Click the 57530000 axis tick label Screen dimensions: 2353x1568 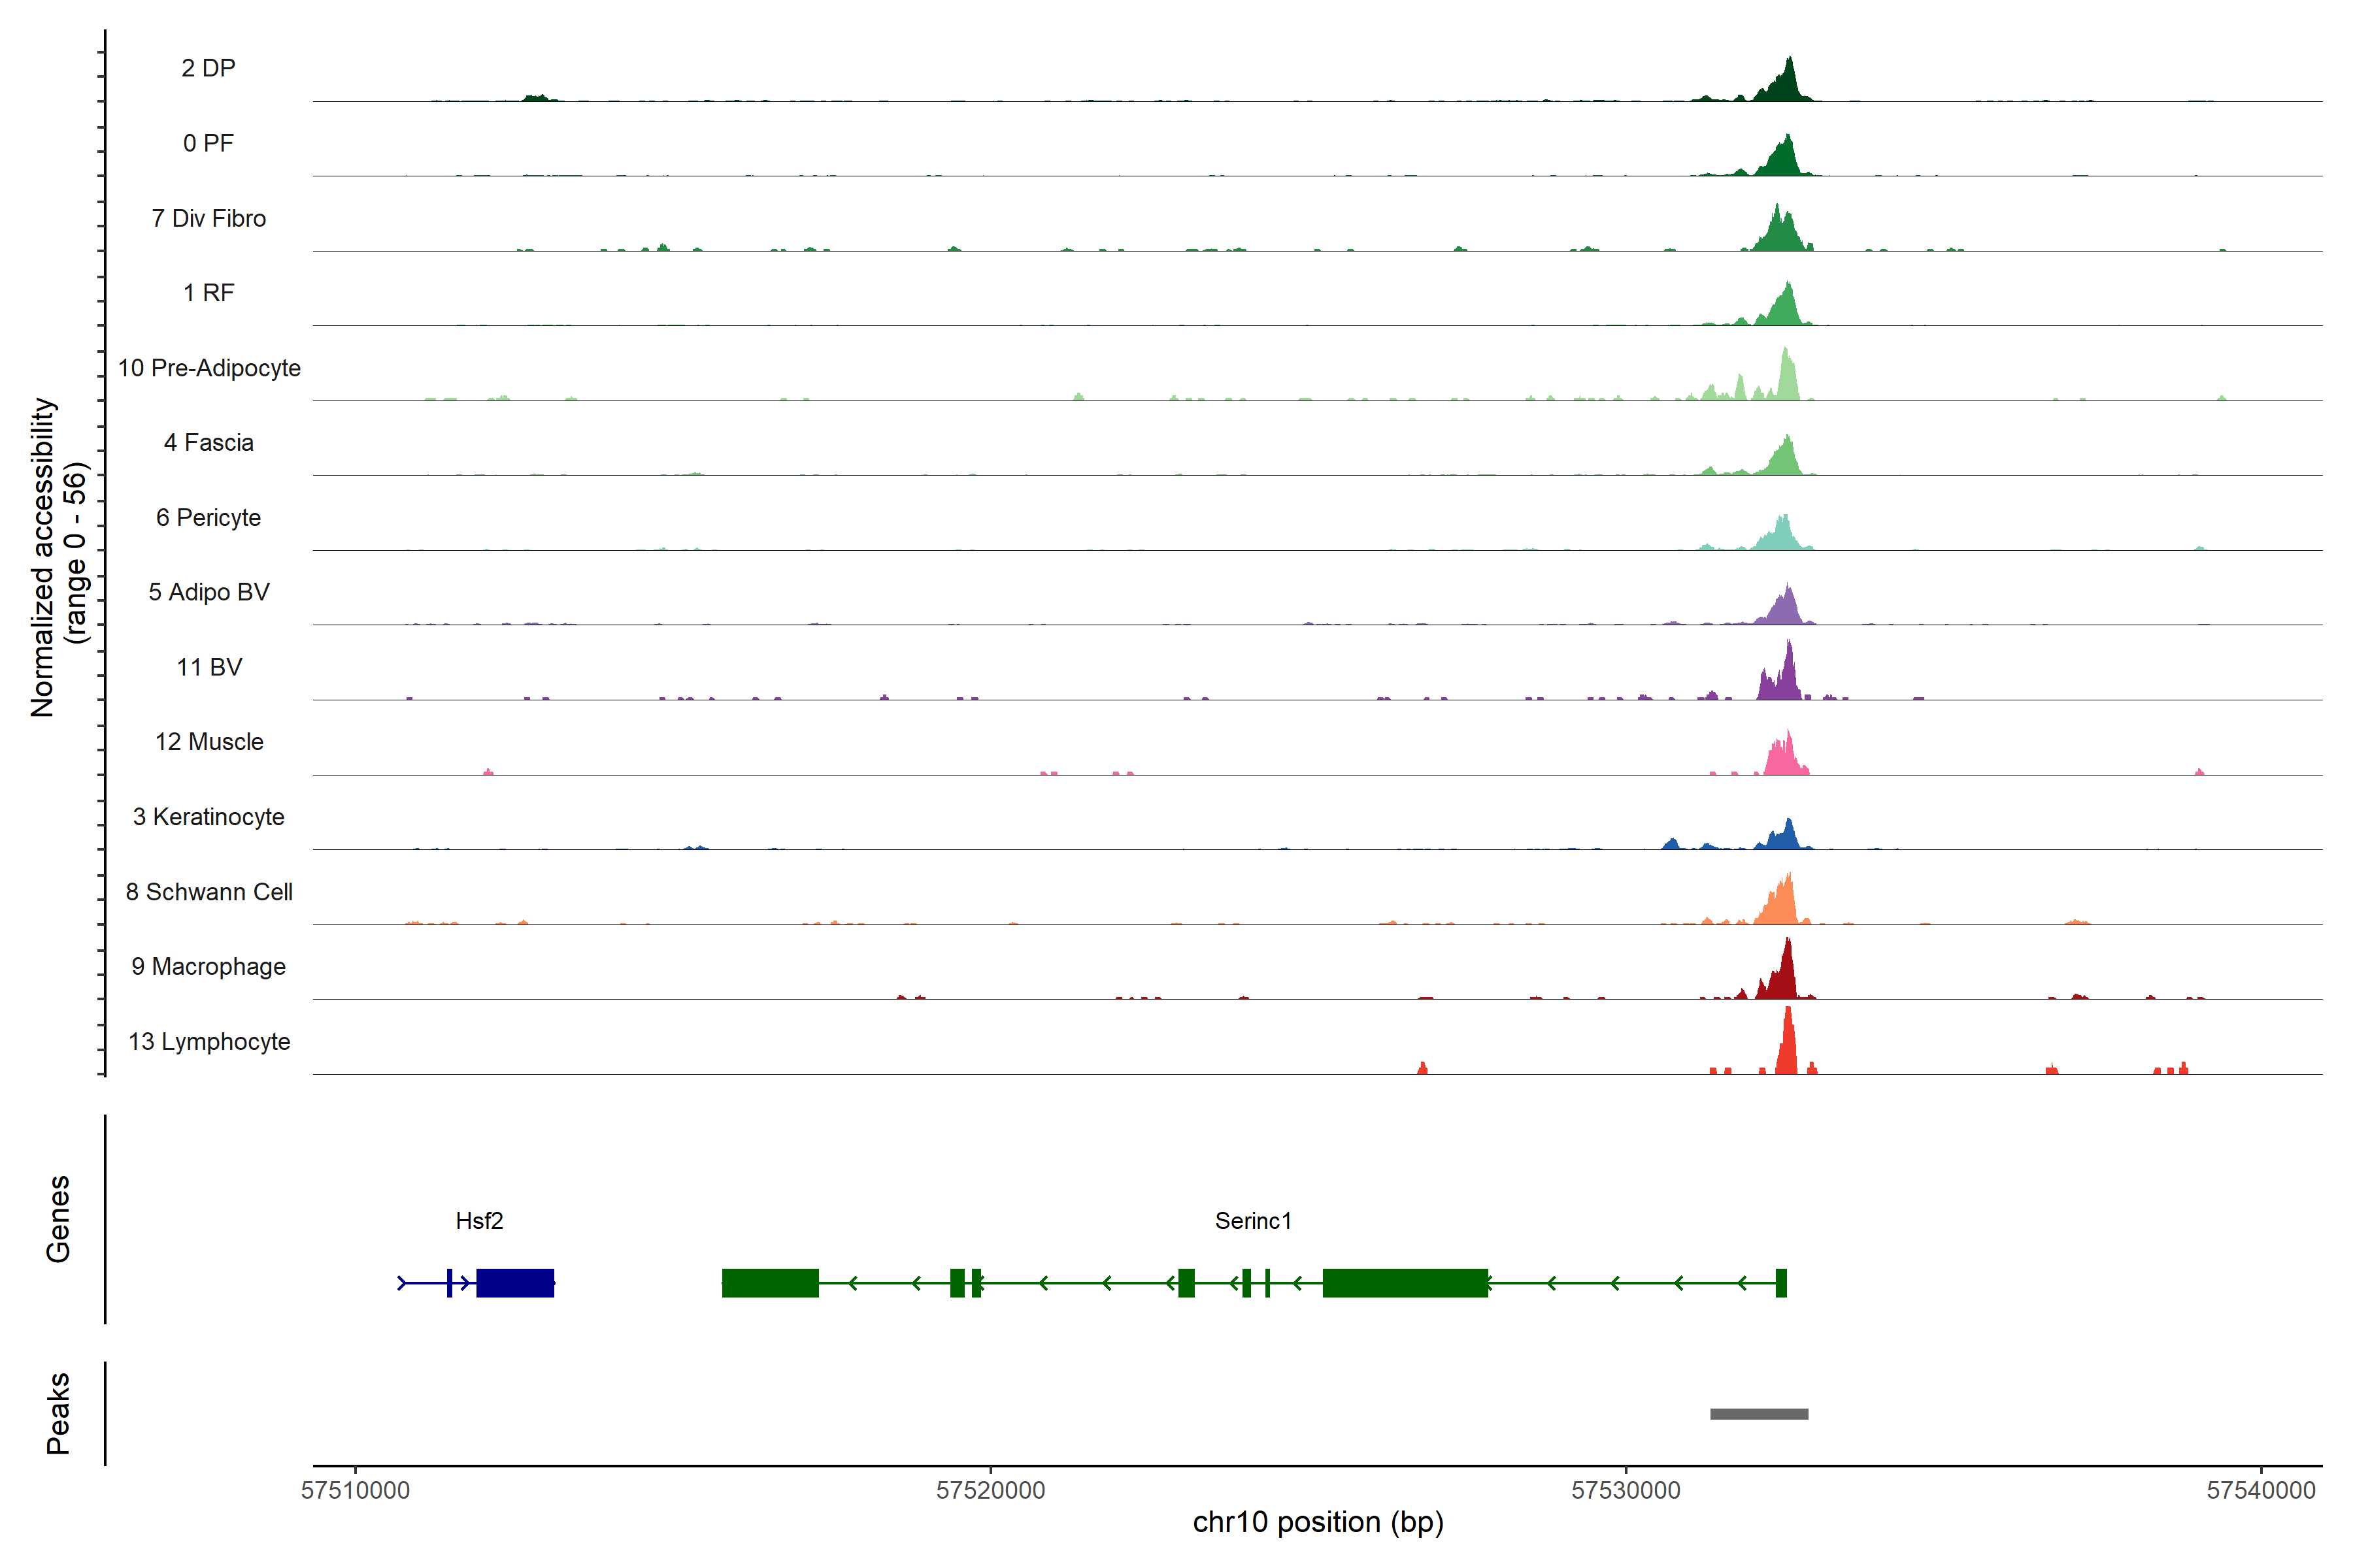[x=1626, y=1491]
